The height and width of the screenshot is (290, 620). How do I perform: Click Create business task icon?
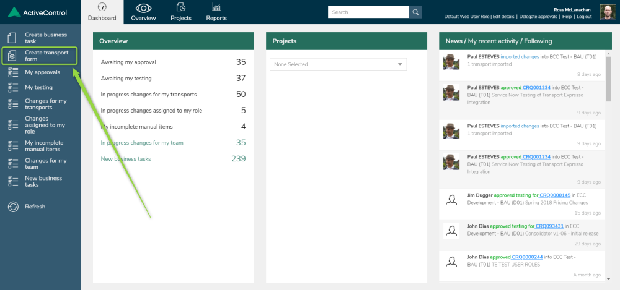click(x=12, y=38)
